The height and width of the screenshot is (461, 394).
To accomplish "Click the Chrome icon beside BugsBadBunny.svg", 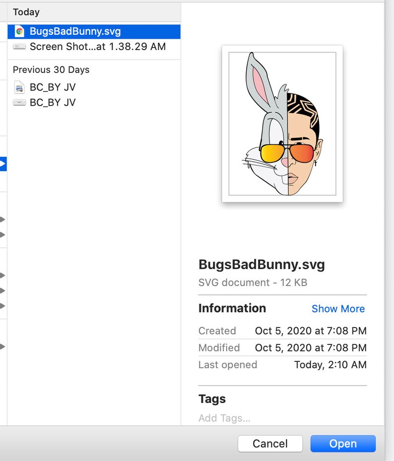I will [19, 31].
